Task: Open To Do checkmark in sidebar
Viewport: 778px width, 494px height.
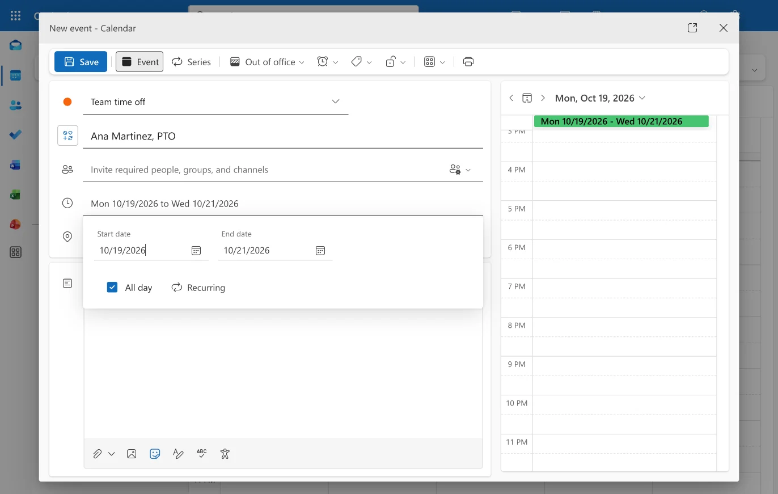Action: click(x=15, y=135)
